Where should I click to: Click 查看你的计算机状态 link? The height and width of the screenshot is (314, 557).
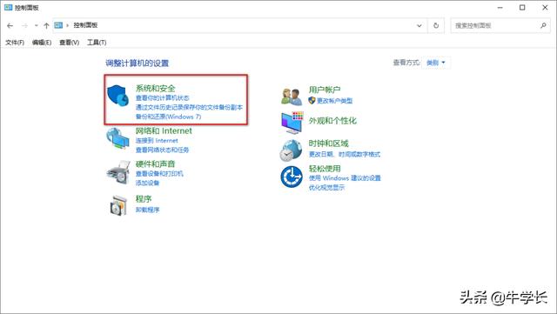(163, 97)
